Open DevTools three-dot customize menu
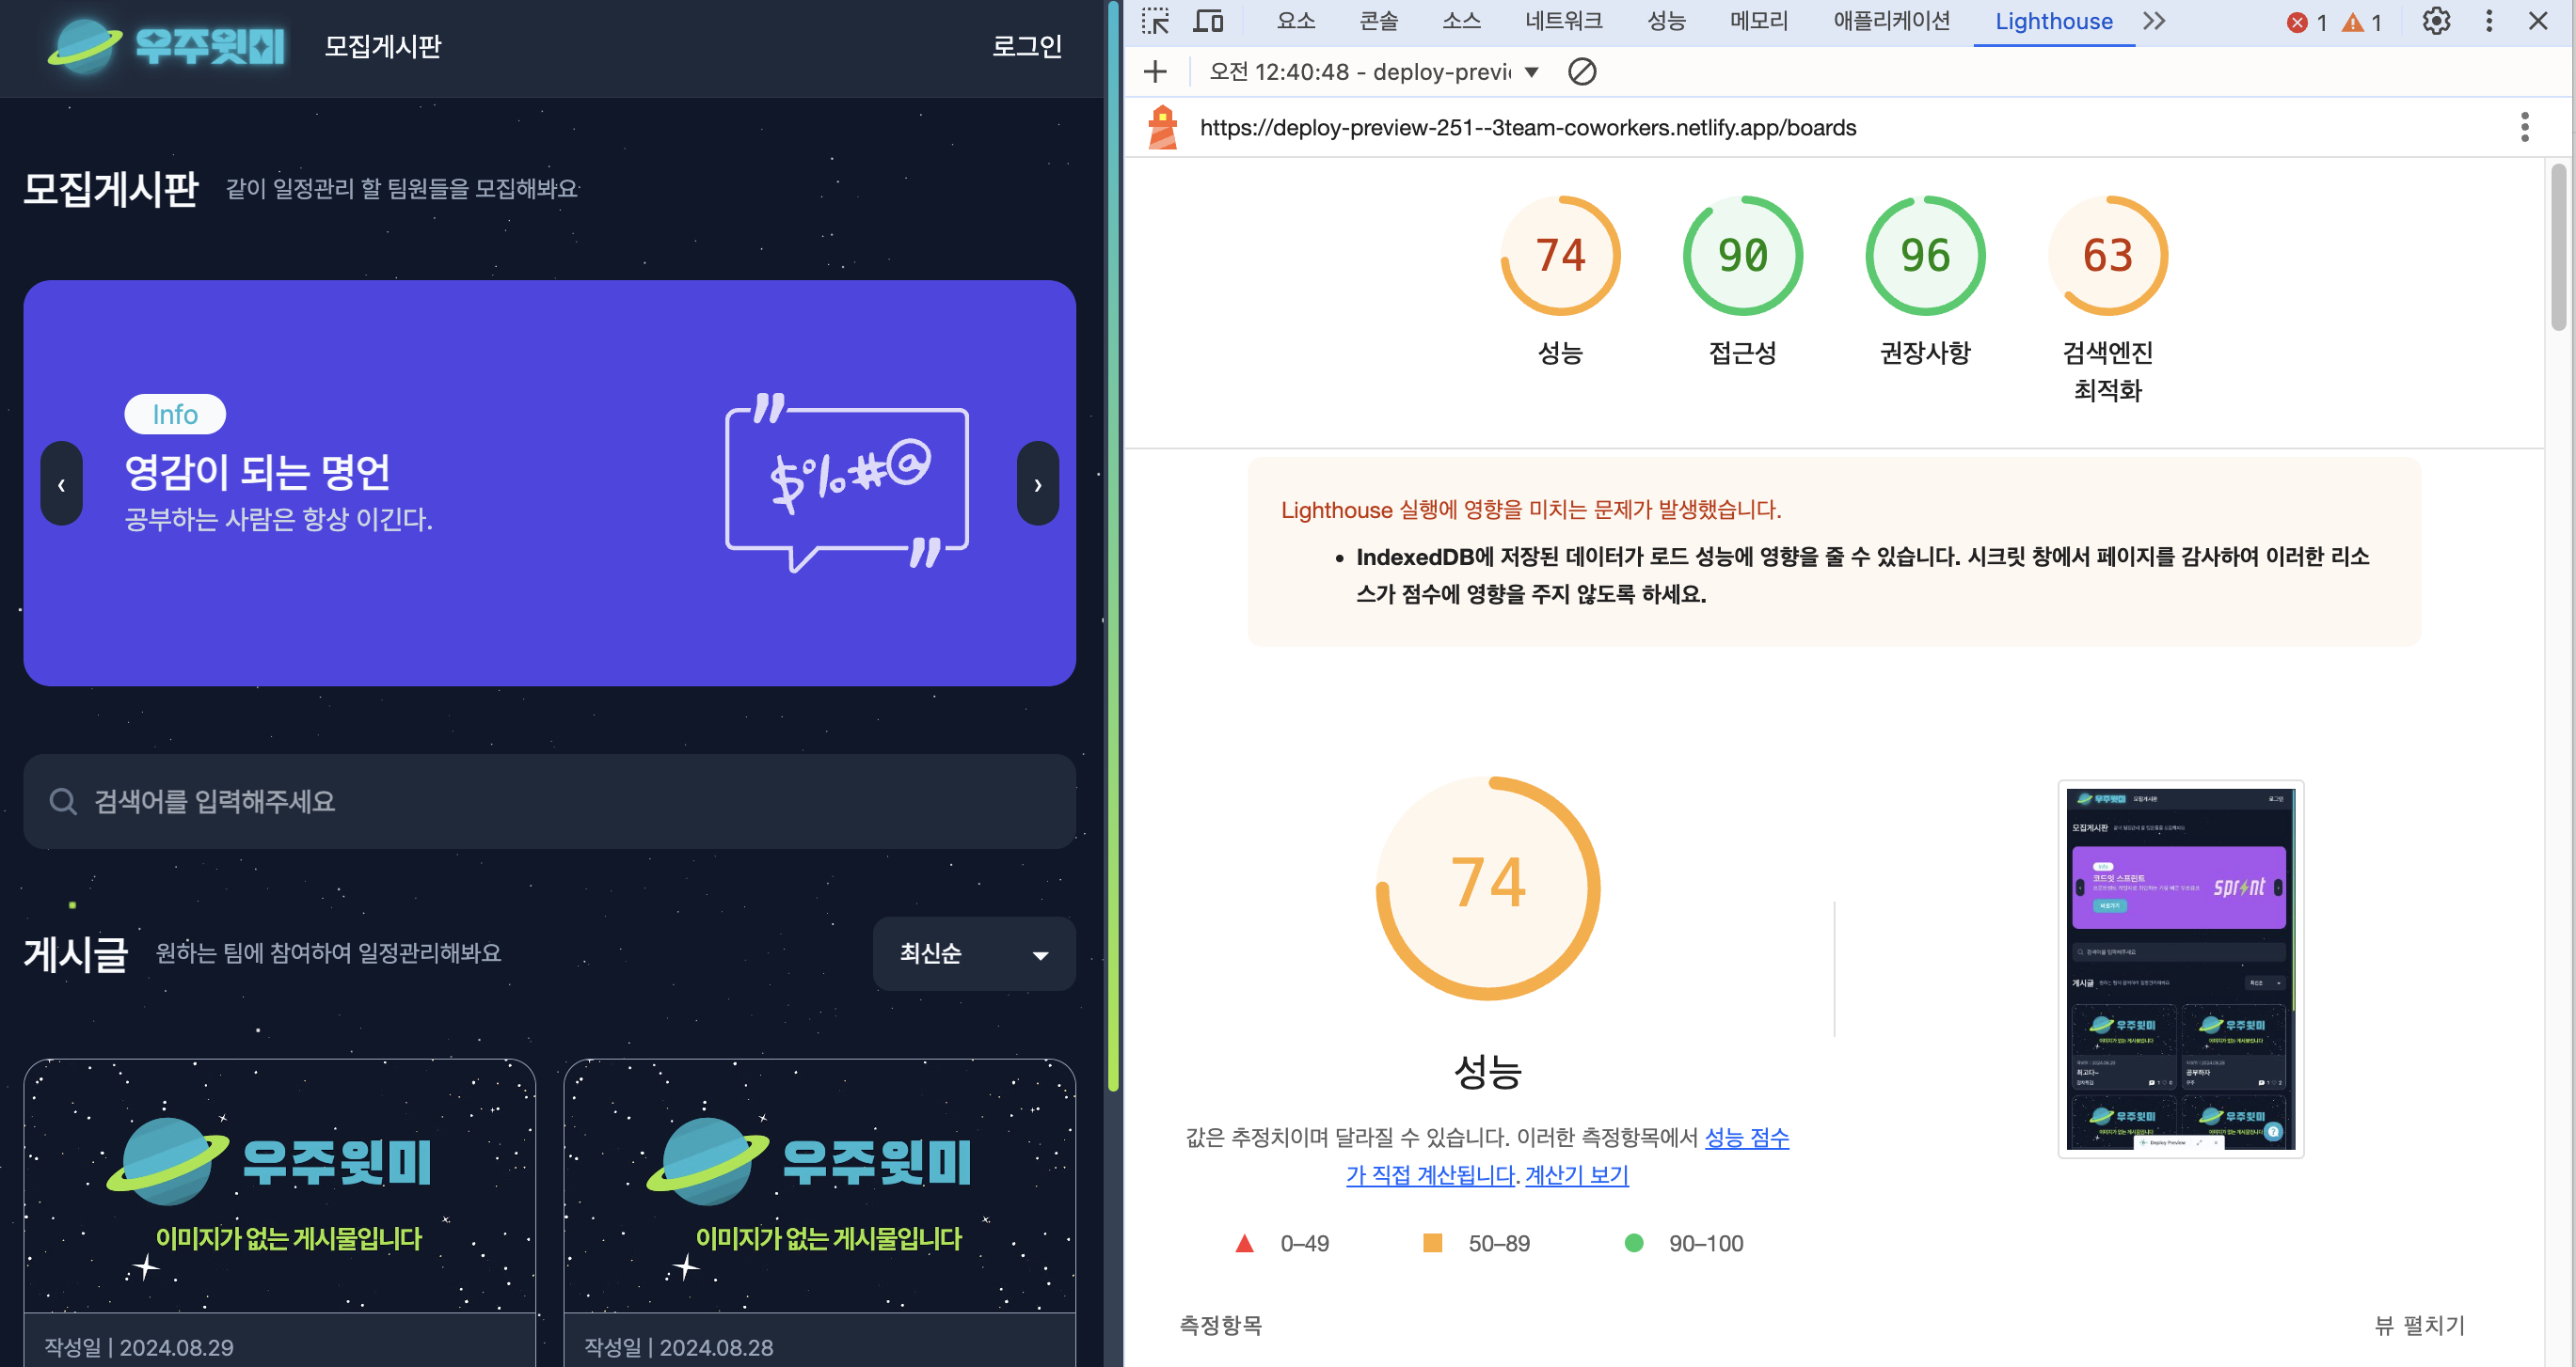Screen dimensions: 2576x1367 pyautogui.click(x=2489, y=21)
